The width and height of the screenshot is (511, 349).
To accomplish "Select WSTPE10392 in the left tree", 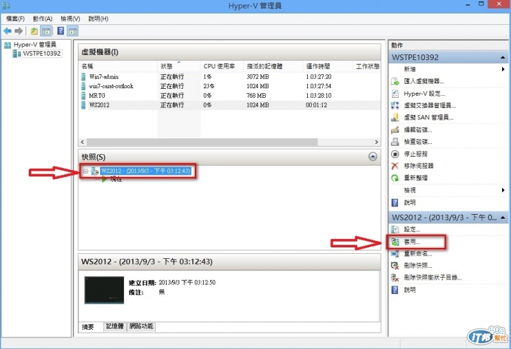I will click(x=42, y=54).
